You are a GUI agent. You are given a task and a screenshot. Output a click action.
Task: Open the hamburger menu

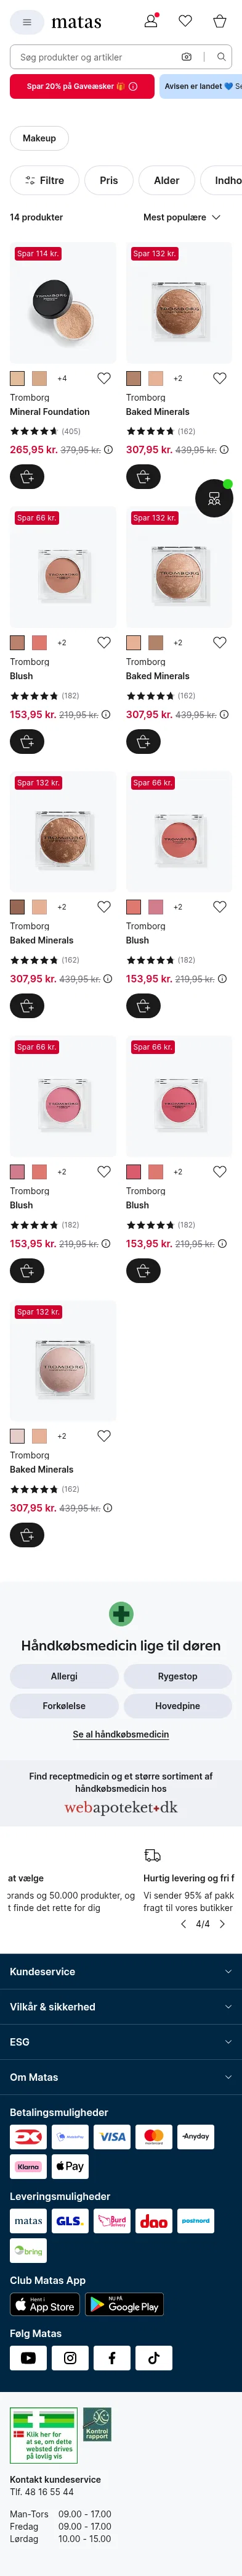tap(27, 21)
